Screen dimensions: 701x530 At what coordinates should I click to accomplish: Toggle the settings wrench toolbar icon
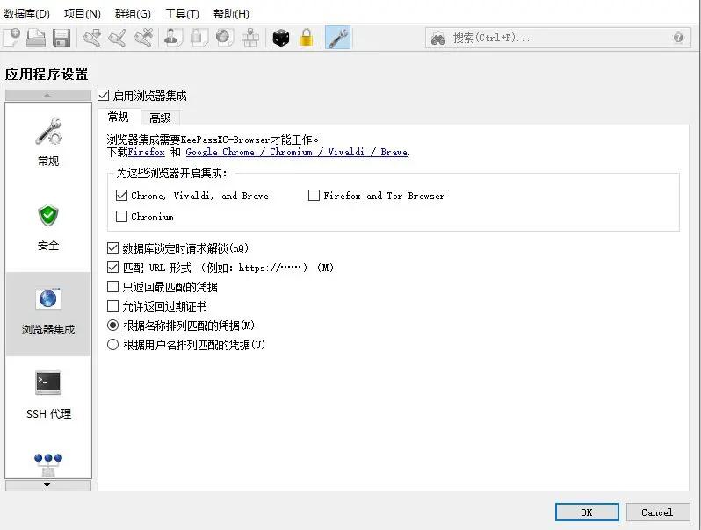[338, 38]
